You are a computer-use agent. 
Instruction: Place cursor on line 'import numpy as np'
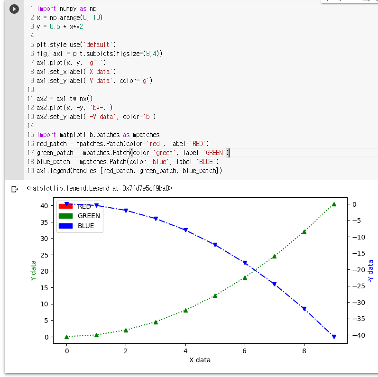click(x=66, y=9)
